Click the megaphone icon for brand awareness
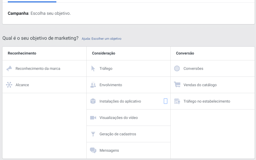 [x=9, y=68]
